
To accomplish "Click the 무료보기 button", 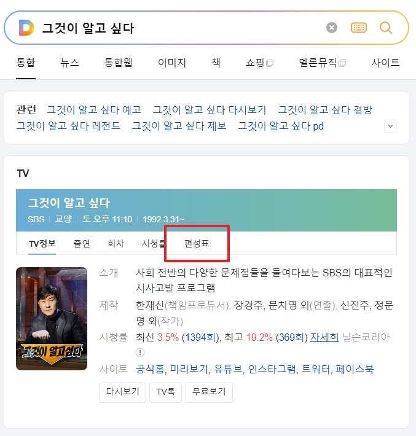I will 209,392.
